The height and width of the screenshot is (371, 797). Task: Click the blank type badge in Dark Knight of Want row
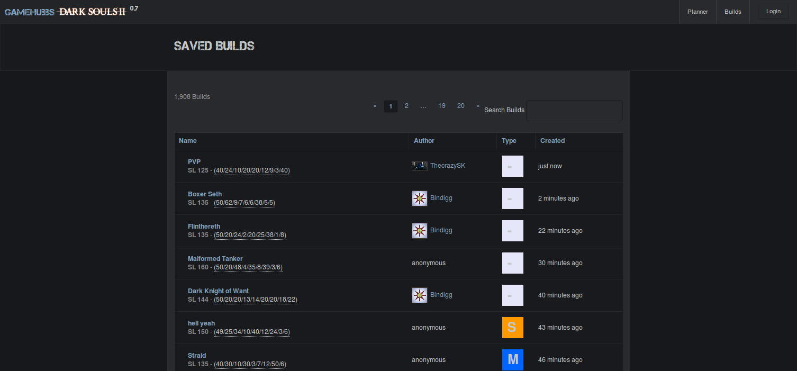click(513, 295)
